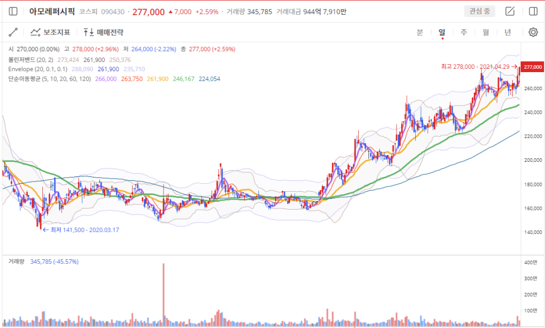Toggle the left sidebar panel icon
Screen dimensions: 545x328
coord(13,11)
